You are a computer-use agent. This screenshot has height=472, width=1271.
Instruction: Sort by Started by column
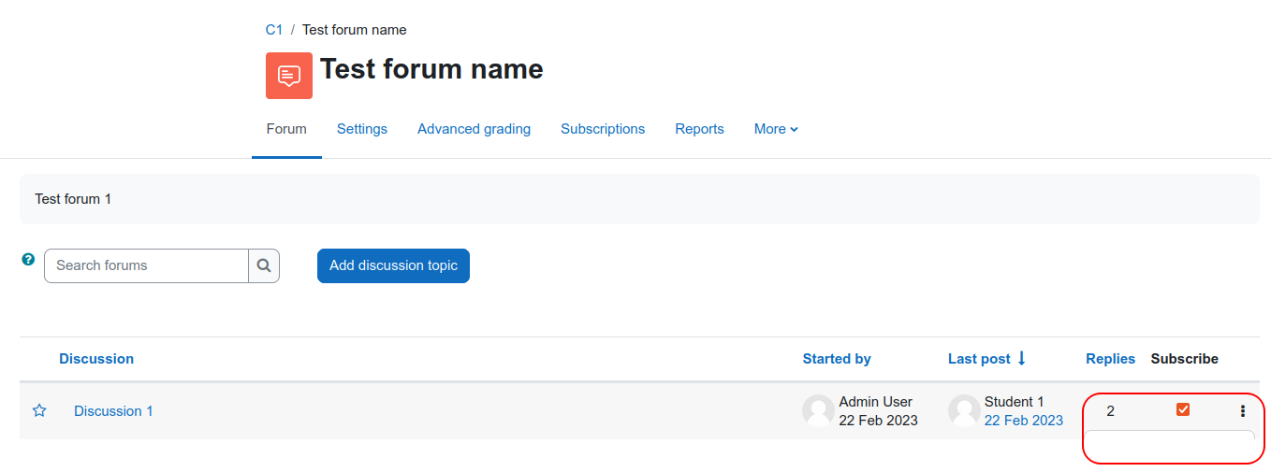[837, 359]
